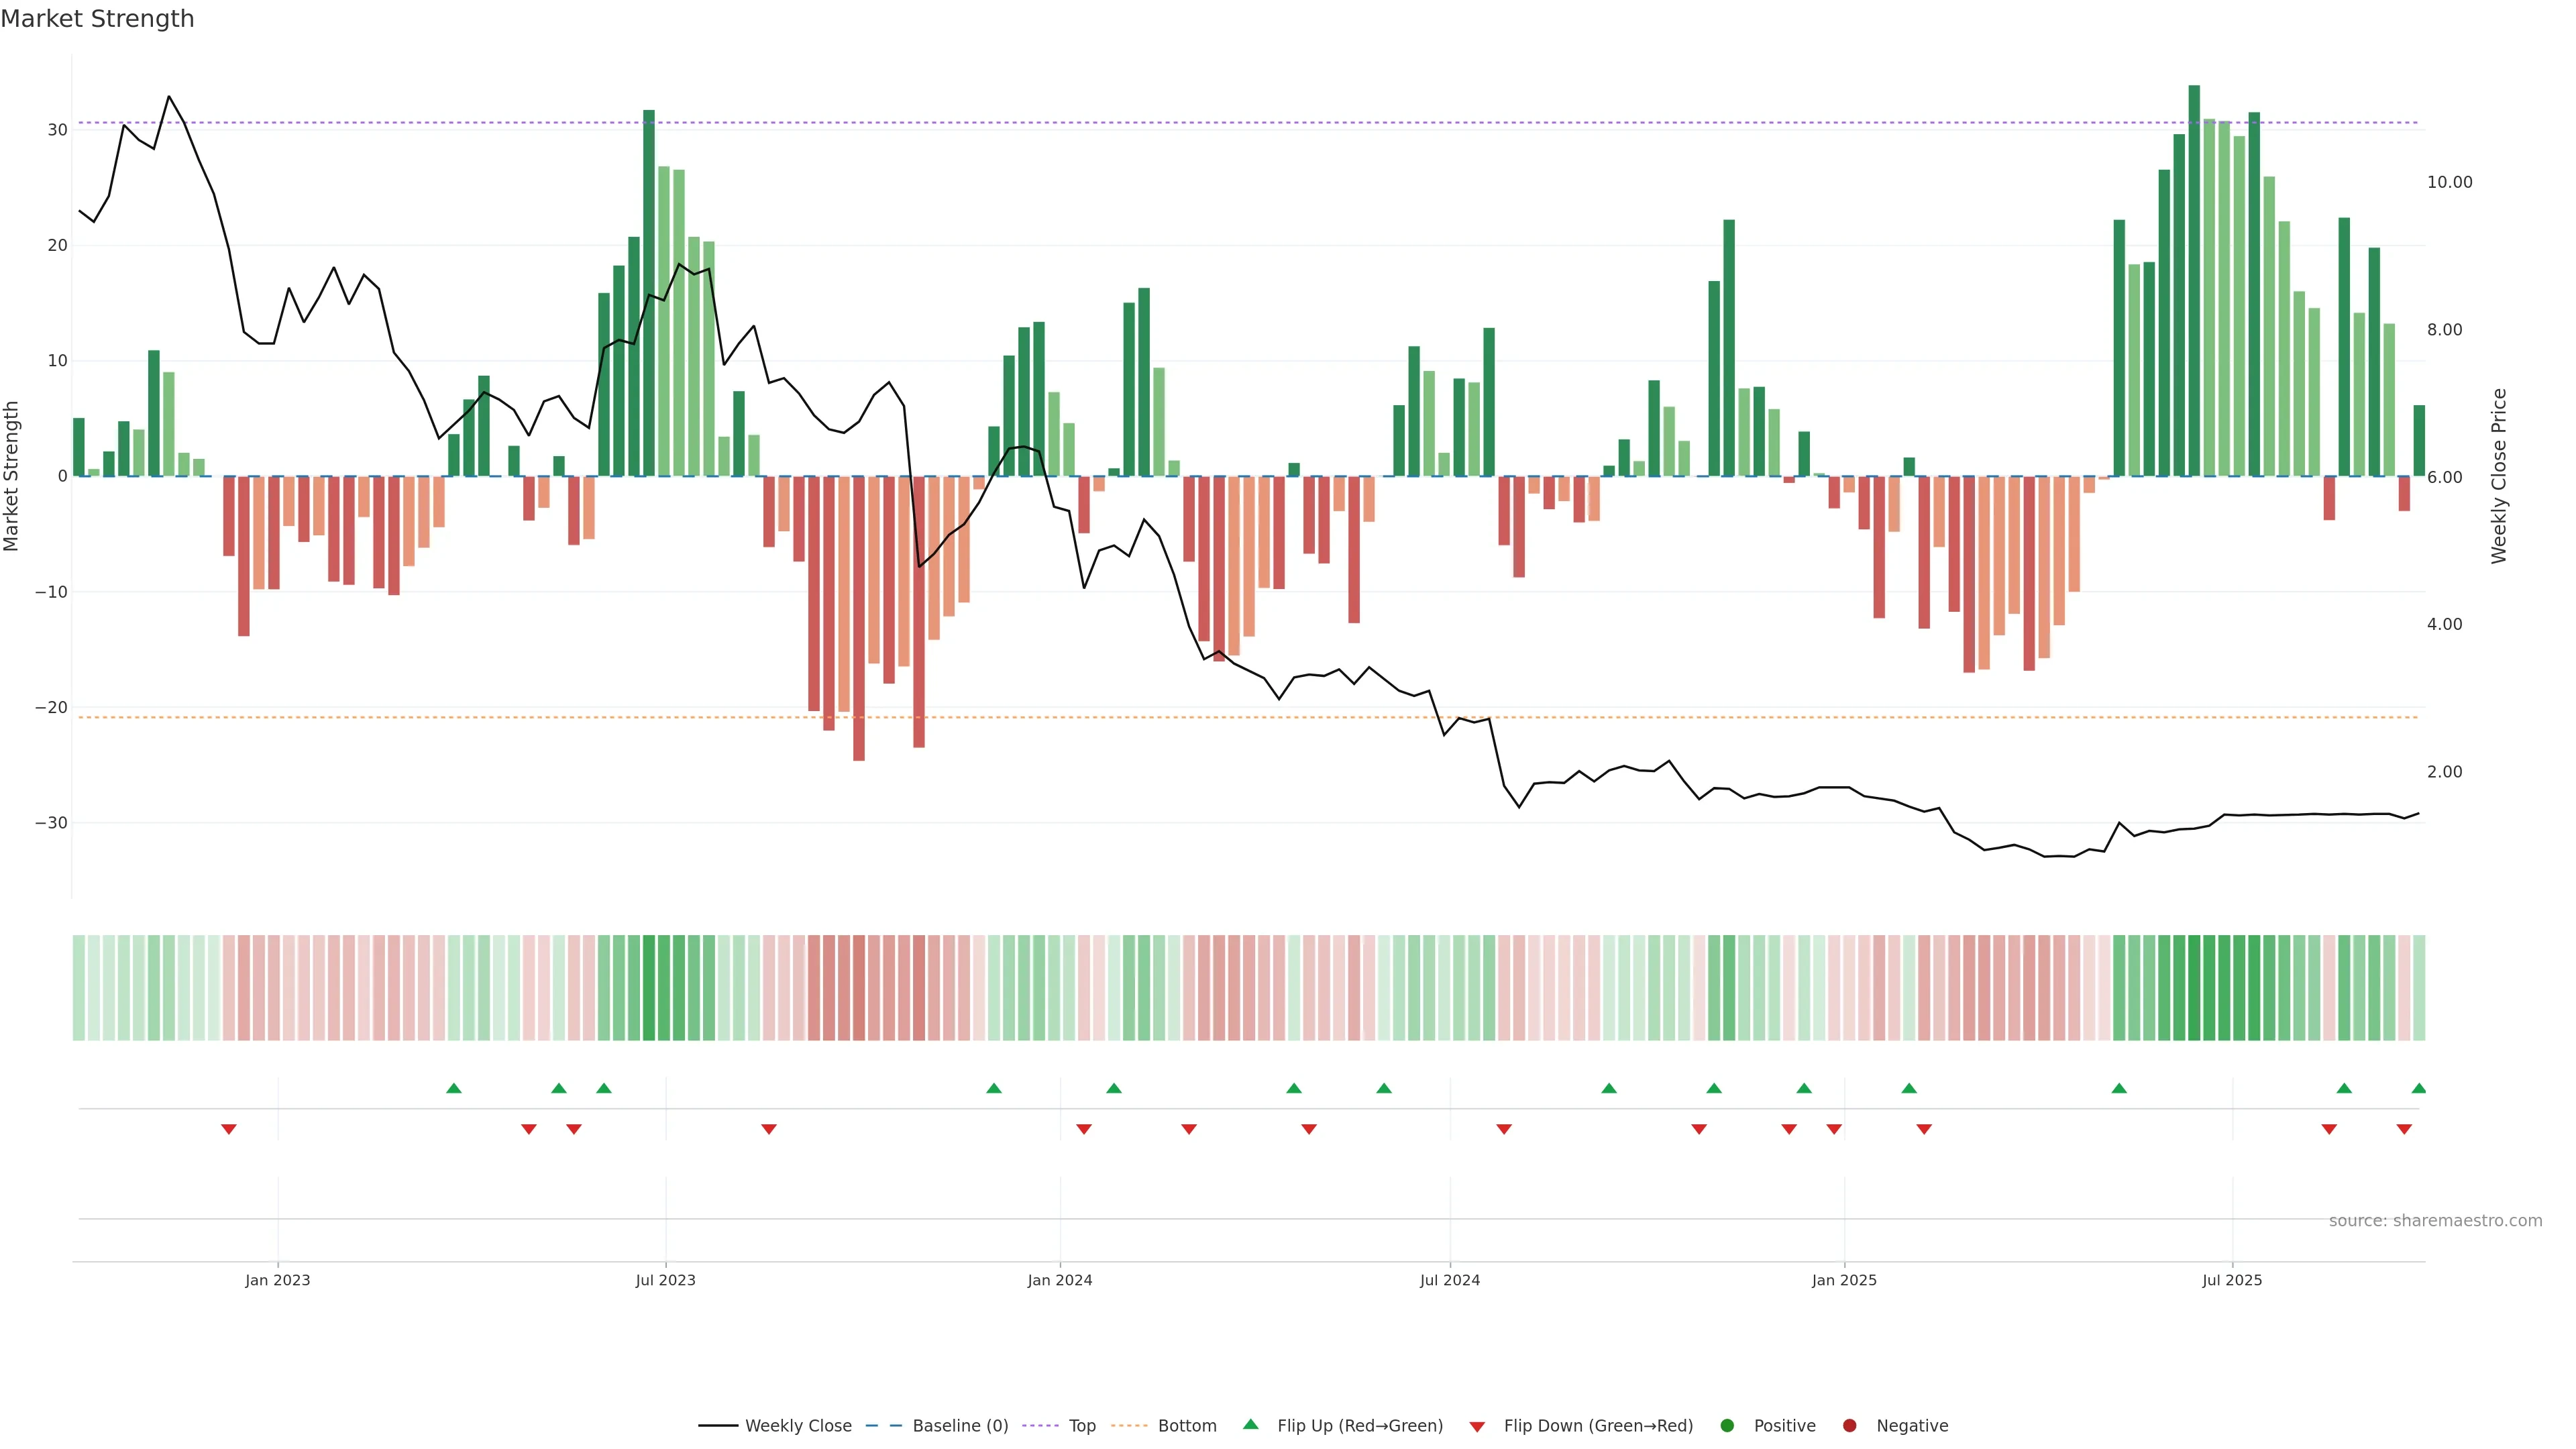Viewport: 2576px width, 1449px height.
Task: Click the Market Strength chart title
Action: (97, 19)
